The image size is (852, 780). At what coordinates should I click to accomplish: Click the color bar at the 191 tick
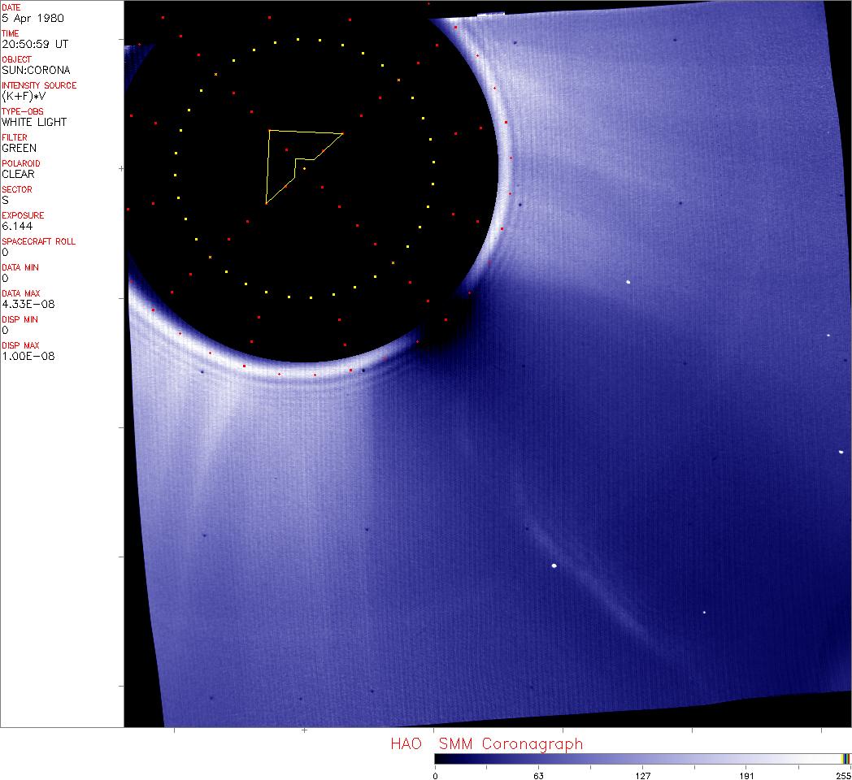click(745, 759)
